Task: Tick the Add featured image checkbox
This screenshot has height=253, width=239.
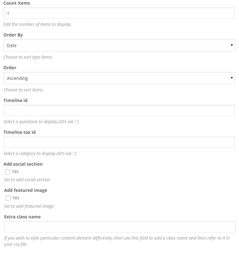Action: [x=8, y=198]
